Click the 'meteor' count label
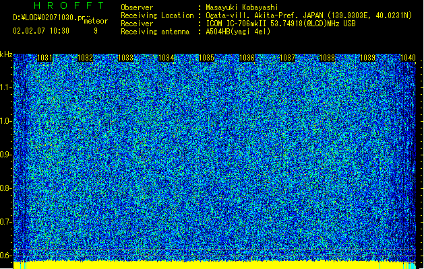This screenshot has width=424, height=269. click(x=96, y=21)
